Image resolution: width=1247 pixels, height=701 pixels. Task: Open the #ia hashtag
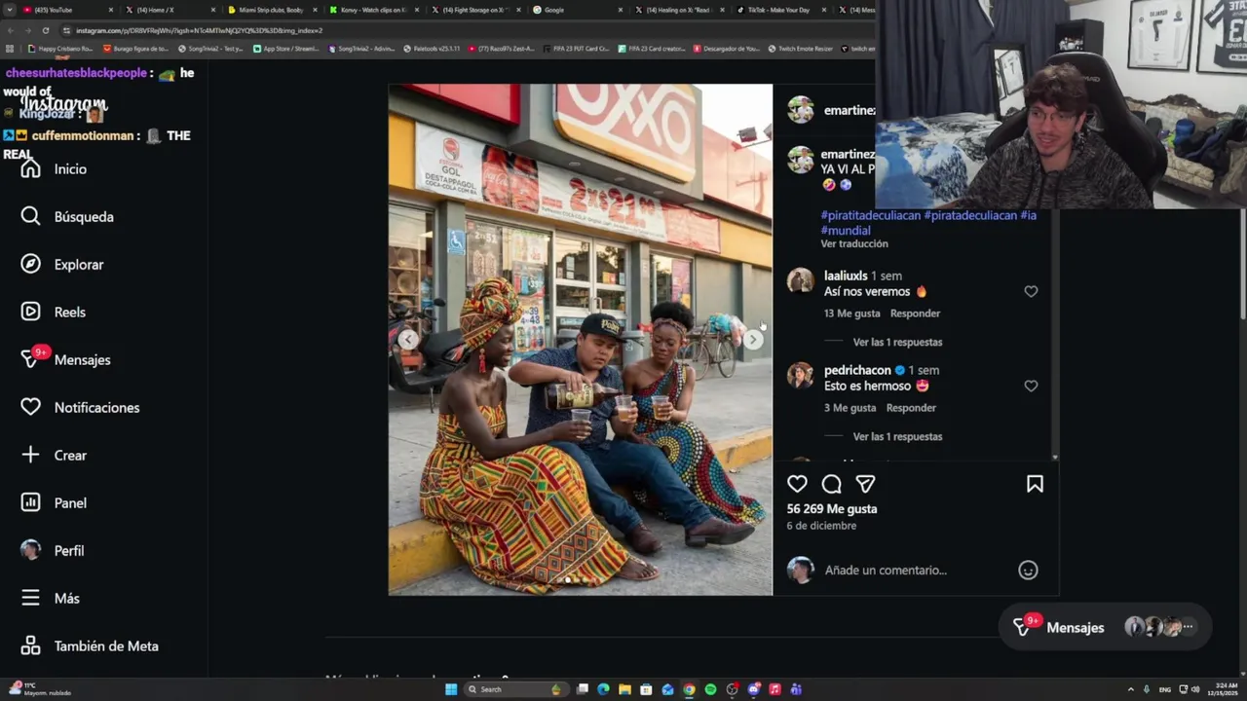click(1028, 215)
